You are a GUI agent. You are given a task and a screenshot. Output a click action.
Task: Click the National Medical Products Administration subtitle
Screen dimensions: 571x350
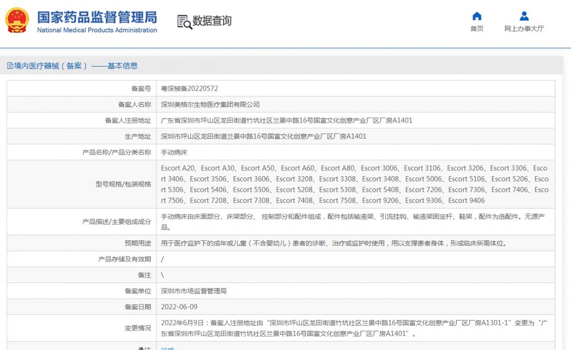[97, 30]
